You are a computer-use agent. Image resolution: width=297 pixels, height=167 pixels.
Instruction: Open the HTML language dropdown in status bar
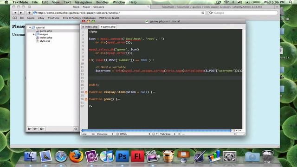[x=133, y=134]
